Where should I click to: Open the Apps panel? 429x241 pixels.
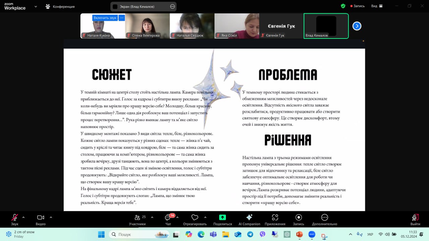275,218
